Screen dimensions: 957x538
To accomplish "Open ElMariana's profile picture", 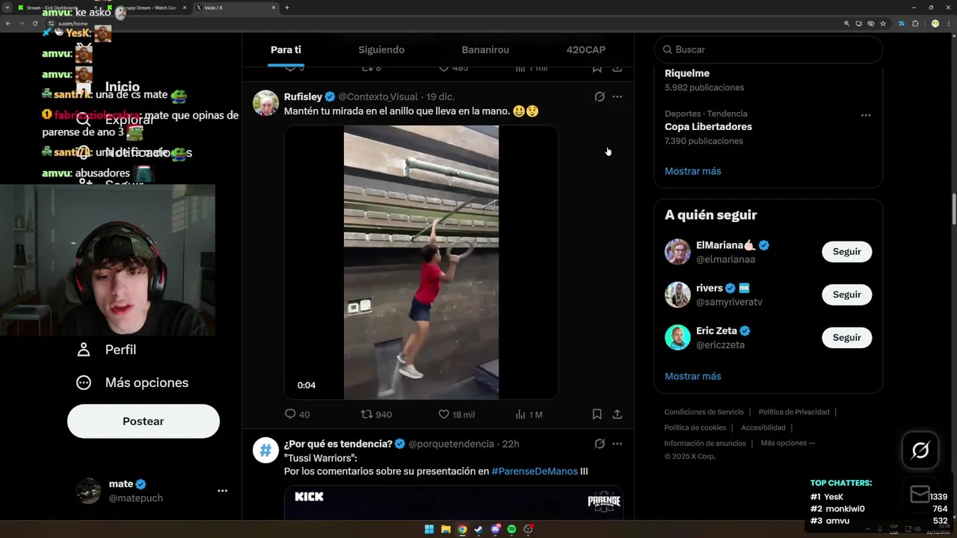I will (x=677, y=252).
